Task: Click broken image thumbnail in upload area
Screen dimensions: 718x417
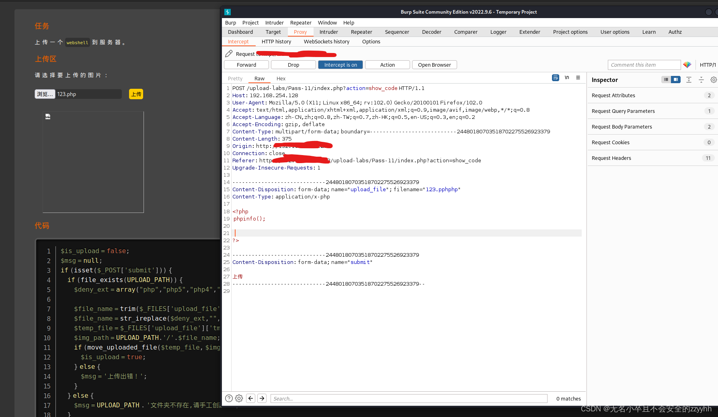Action: (x=48, y=117)
